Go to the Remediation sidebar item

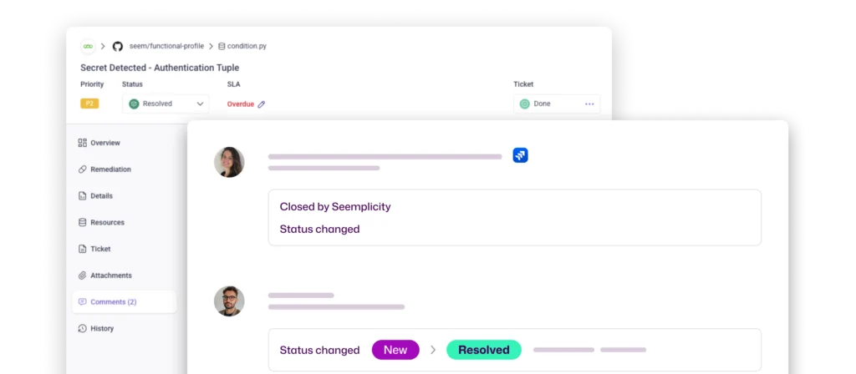(x=110, y=169)
